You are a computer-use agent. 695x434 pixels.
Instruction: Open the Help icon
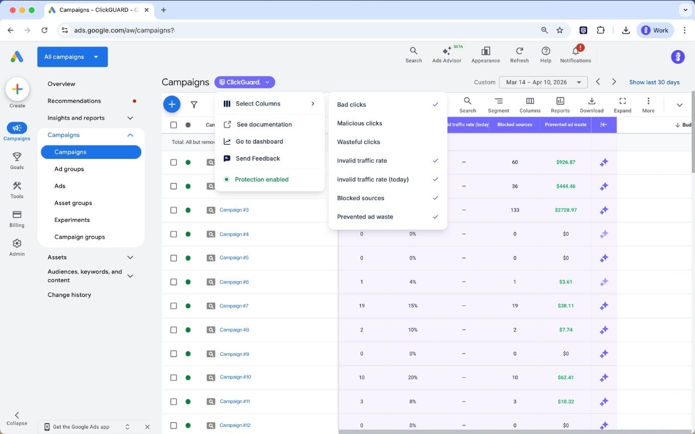coord(546,51)
